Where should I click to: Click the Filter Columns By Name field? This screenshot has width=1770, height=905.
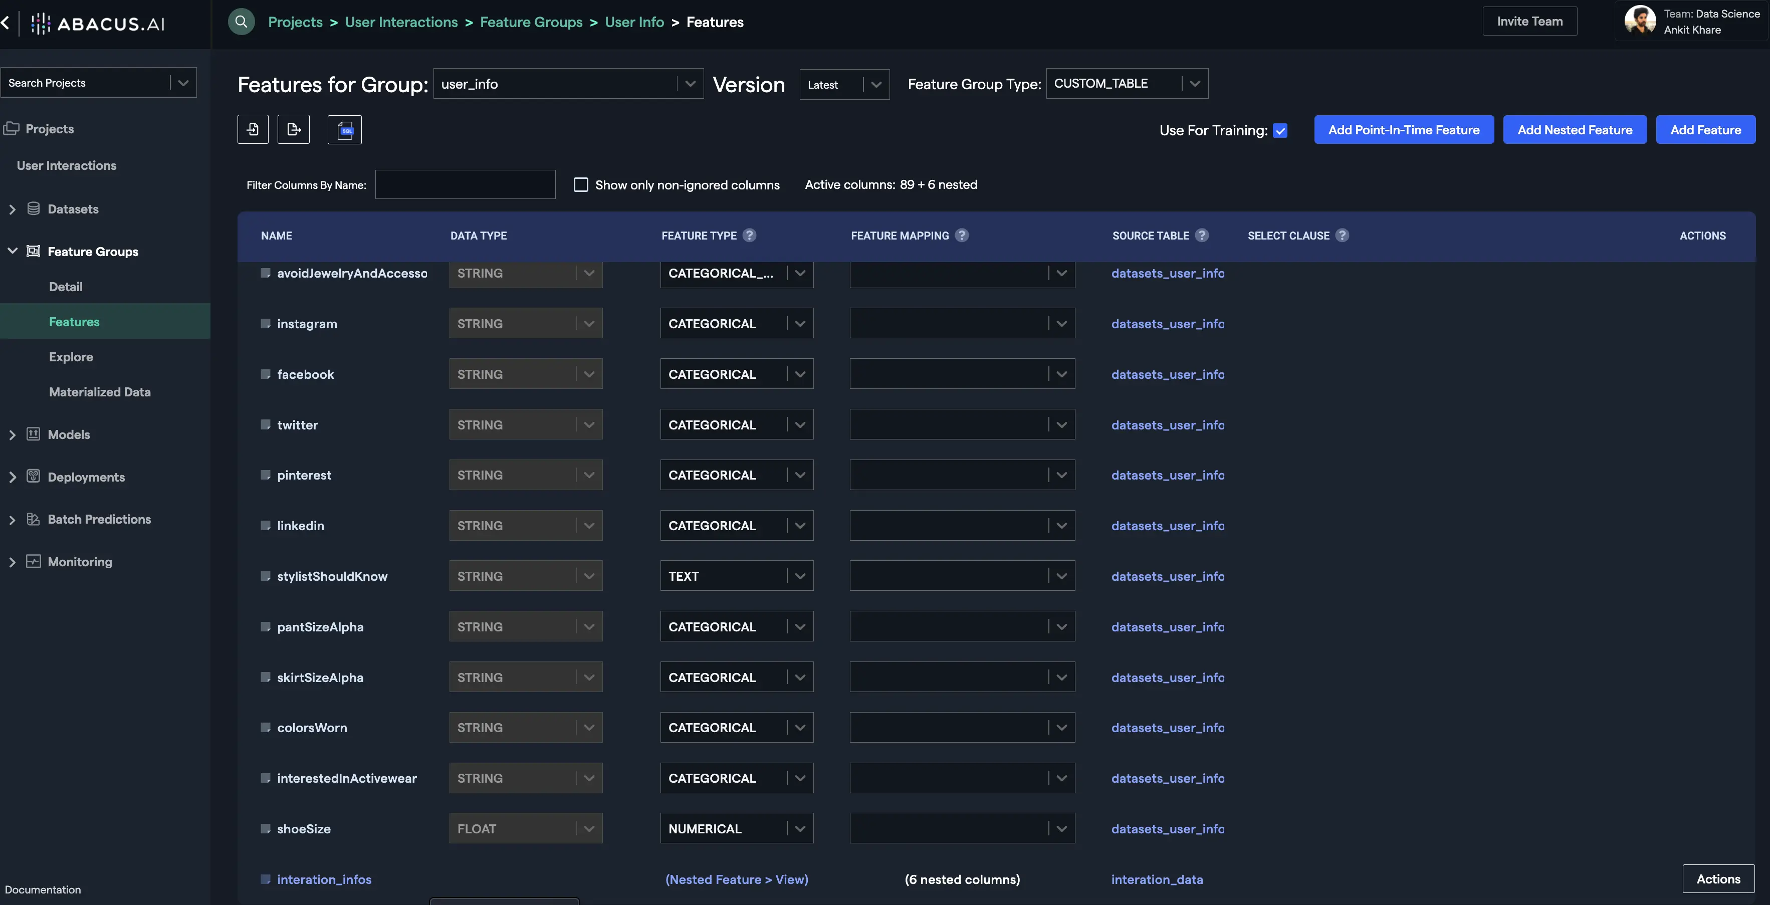[x=465, y=184]
